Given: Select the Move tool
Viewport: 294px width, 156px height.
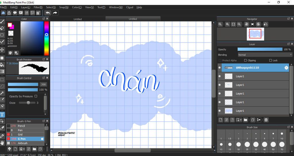Looking at the screenshot, I should tap(2, 50).
